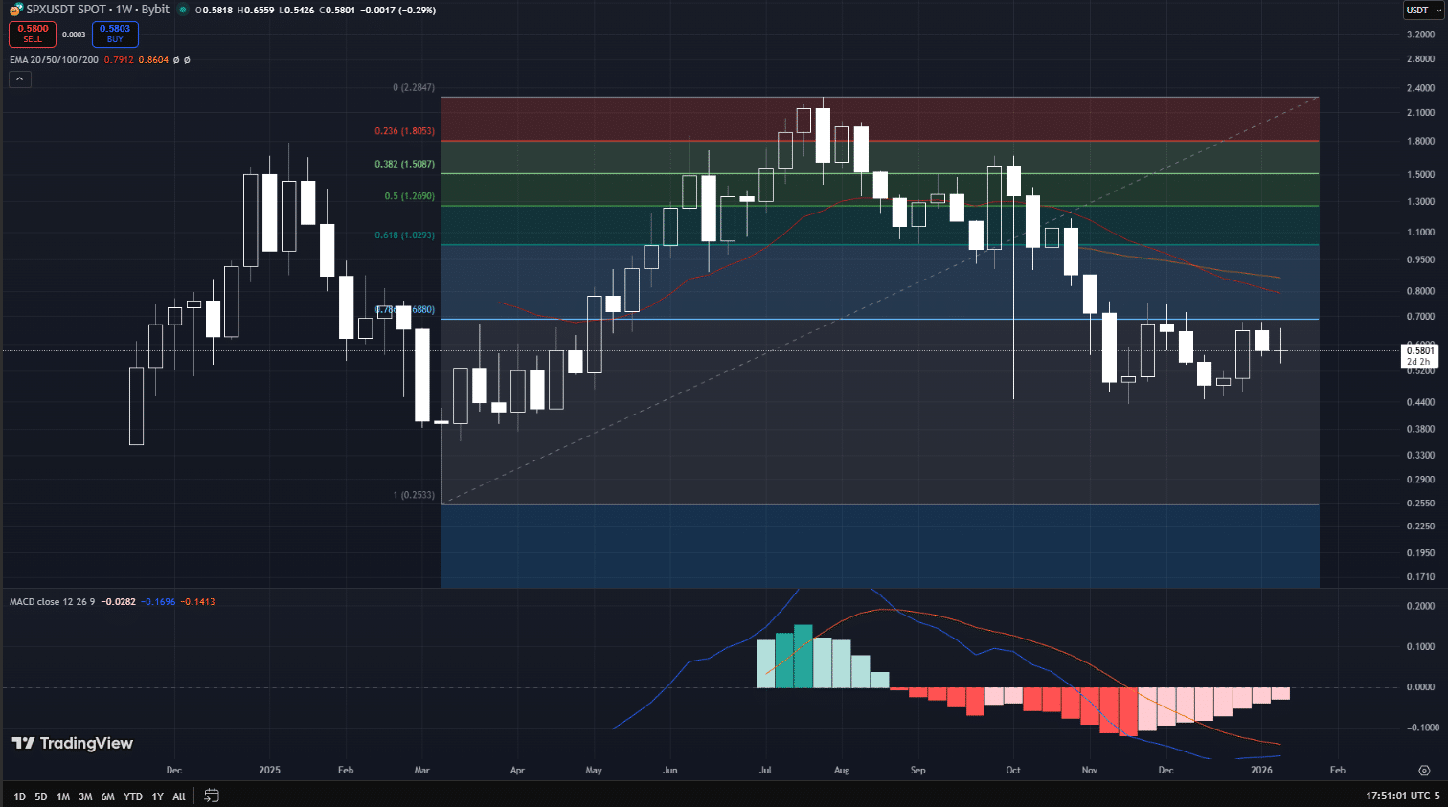The width and height of the screenshot is (1448, 807).
Task: Collapse the chart legend with the chevron
Action: click(19, 78)
